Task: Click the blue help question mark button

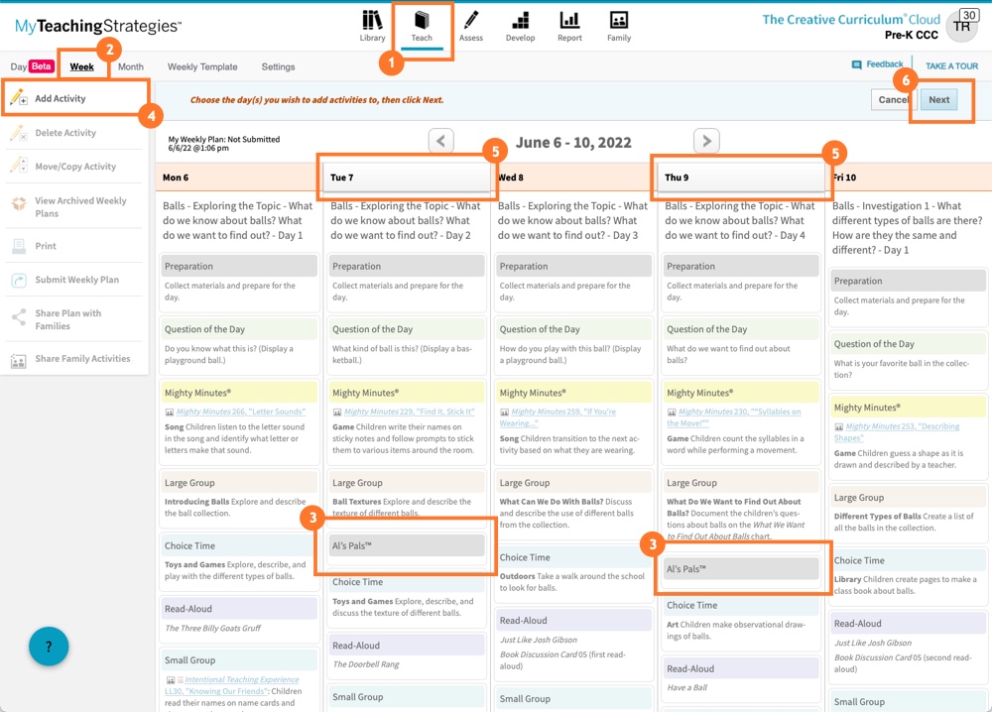Action: 49,647
